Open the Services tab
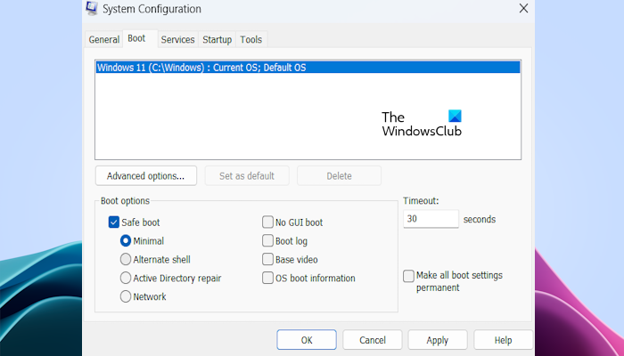 (177, 40)
